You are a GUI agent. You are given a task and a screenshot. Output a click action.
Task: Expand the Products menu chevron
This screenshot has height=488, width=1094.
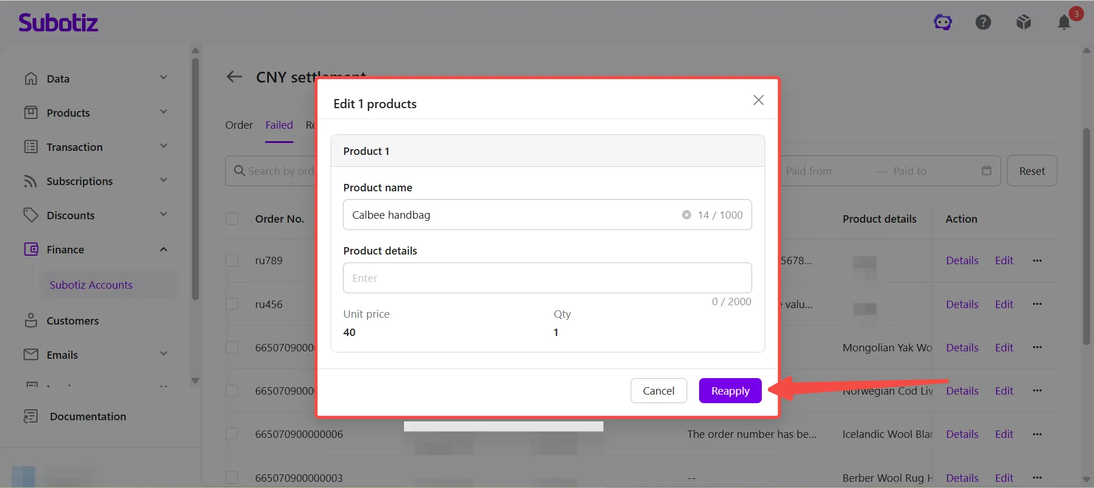coord(164,112)
